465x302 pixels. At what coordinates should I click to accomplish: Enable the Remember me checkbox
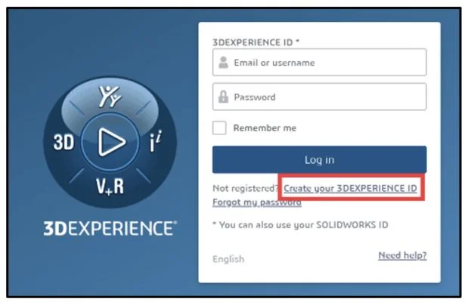[219, 128]
